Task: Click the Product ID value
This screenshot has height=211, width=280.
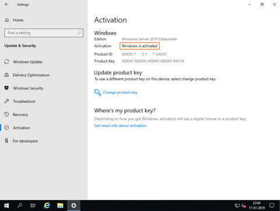Action: (144, 54)
